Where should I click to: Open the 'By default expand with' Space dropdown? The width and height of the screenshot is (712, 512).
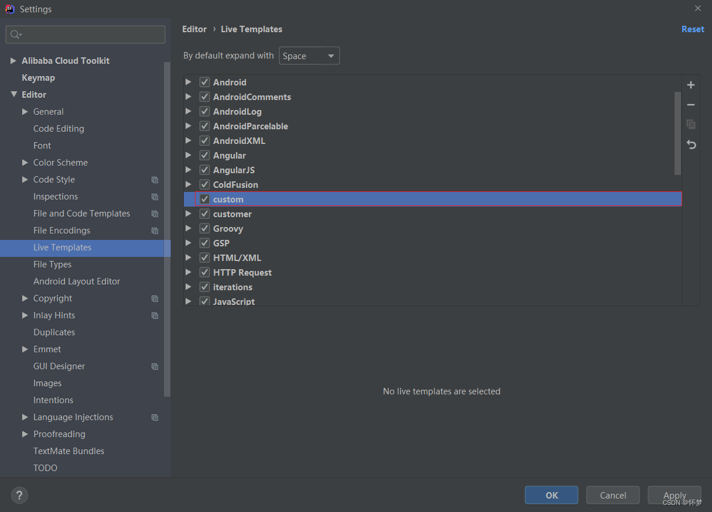click(x=309, y=56)
